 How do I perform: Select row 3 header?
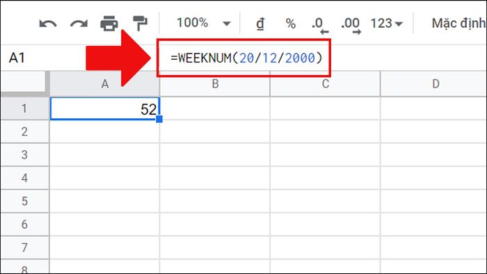point(24,154)
